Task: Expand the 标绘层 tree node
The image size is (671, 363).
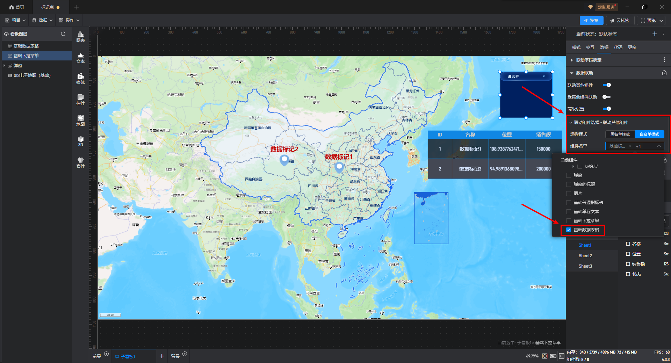Action: (x=573, y=167)
